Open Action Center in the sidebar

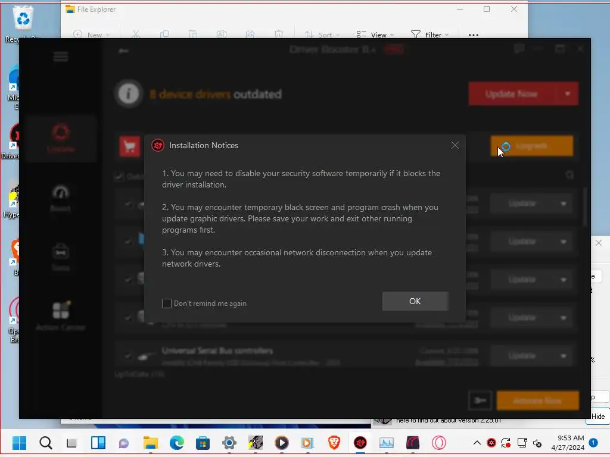61,316
